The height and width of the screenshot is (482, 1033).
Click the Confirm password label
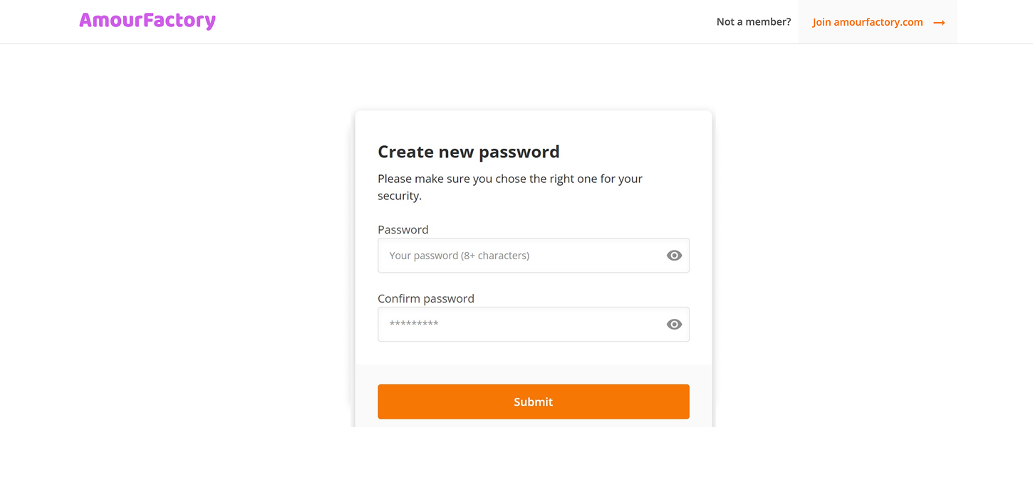click(x=426, y=298)
